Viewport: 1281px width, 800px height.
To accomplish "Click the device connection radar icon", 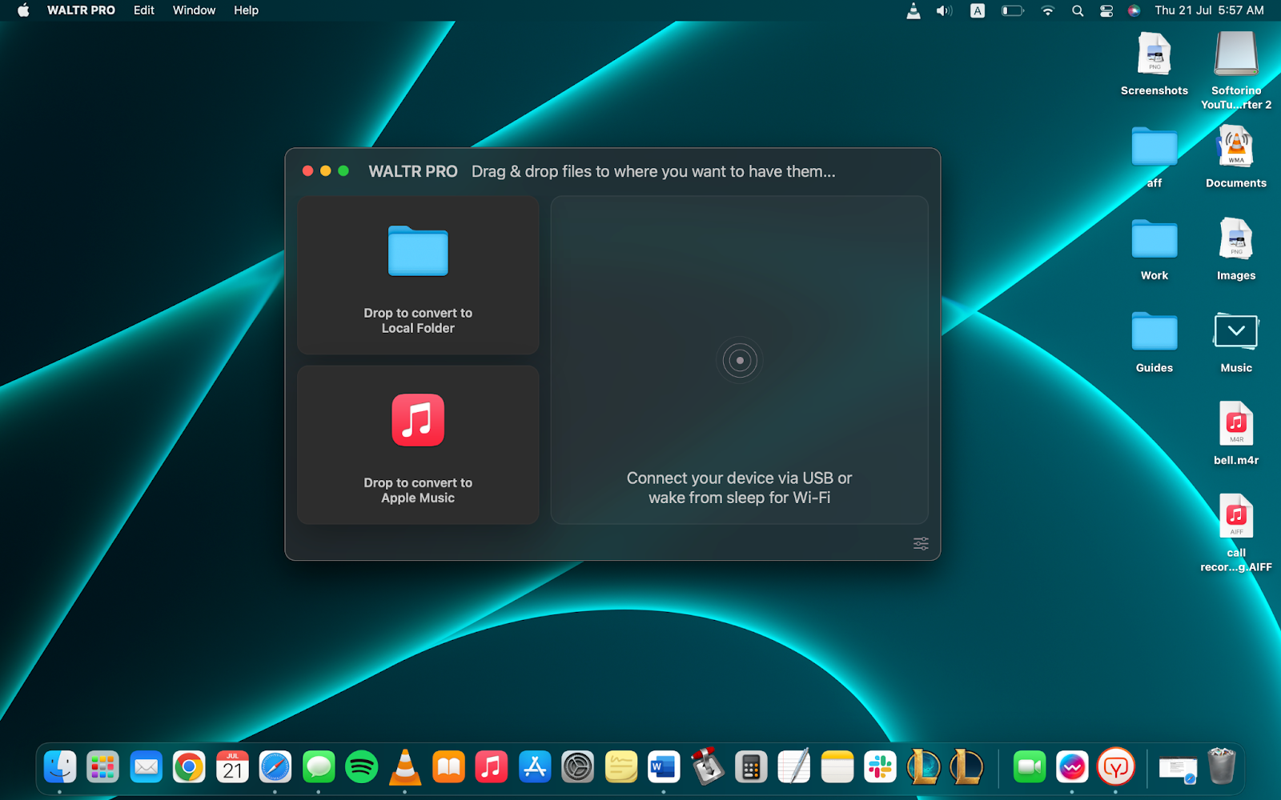I will coord(739,361).
